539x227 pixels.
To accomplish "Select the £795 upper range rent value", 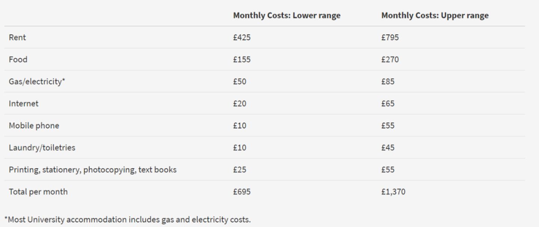I will (390, 37).
